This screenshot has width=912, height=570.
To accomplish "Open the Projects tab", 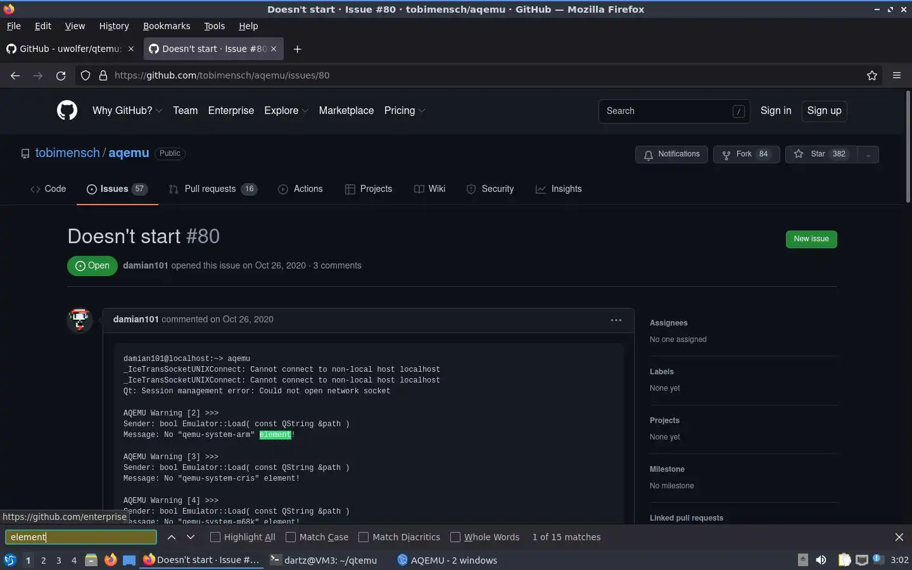I will point(369,189).
